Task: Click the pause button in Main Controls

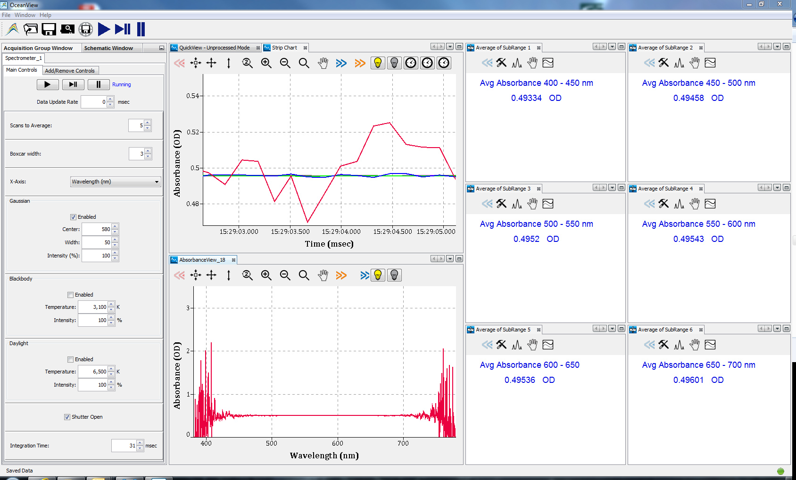Action: point(99,85)
